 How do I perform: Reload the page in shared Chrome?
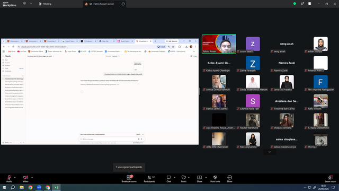(13, 47)
